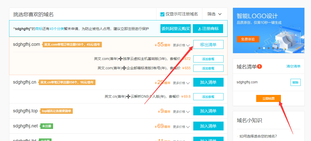Screen dimensions: 311x141
Task: Expand 更多价格 for sdghgfhj.top
Action: tap(181, 112)
